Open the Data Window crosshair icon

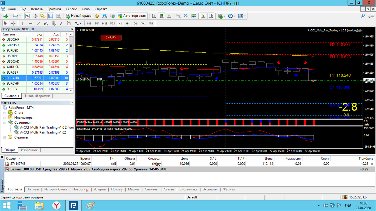tap(36, 16)
